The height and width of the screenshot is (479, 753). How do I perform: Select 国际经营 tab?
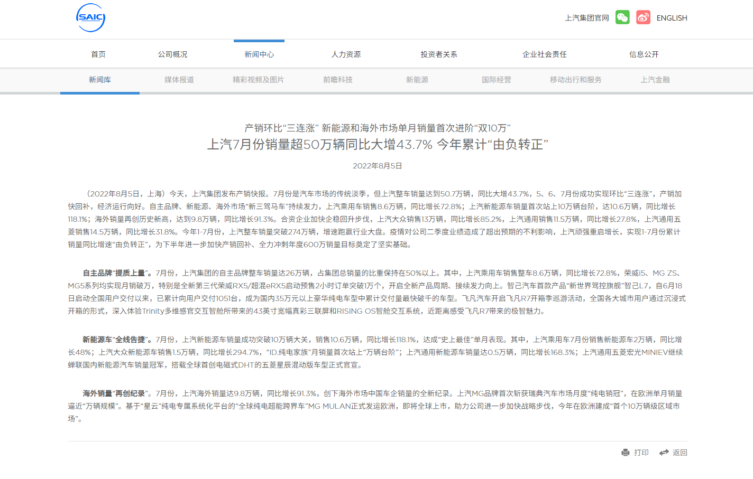(x=497, y=80)
